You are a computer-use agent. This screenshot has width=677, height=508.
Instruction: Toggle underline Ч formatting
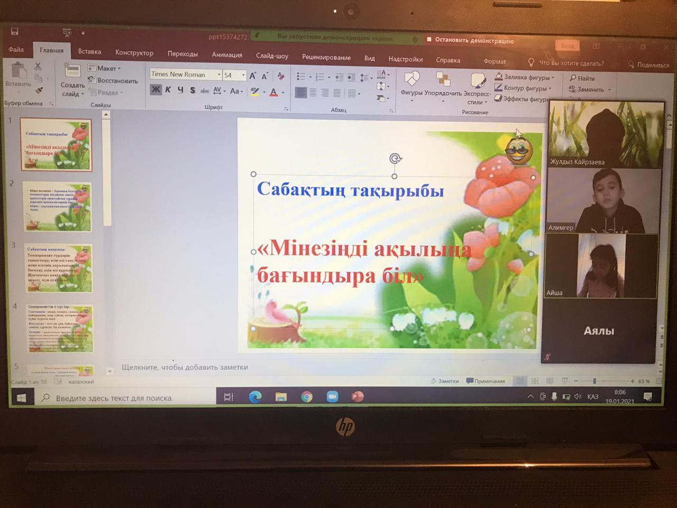tap(180, 90)
